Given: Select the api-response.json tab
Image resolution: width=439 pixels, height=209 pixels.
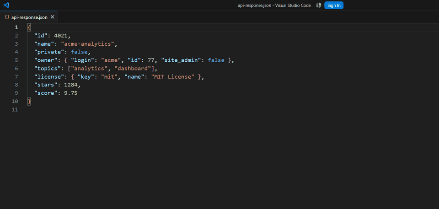Looking at the screenshot, I should coord(29,17).
